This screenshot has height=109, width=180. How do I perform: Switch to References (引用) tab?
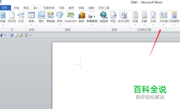coord(61,8)
